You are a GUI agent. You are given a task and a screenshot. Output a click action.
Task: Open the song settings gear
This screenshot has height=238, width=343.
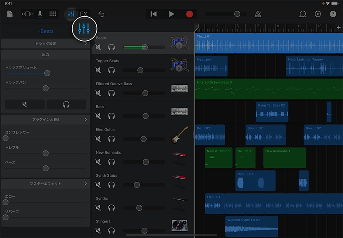pos(318,14)
